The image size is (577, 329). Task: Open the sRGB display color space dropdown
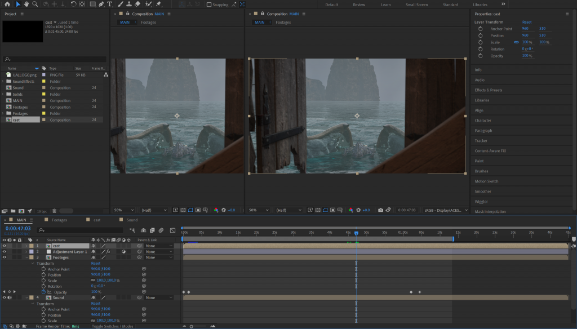(x=446, y=210)
